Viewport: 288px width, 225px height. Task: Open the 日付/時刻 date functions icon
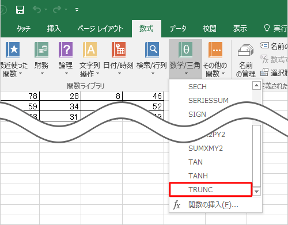[x=119, y=50]
